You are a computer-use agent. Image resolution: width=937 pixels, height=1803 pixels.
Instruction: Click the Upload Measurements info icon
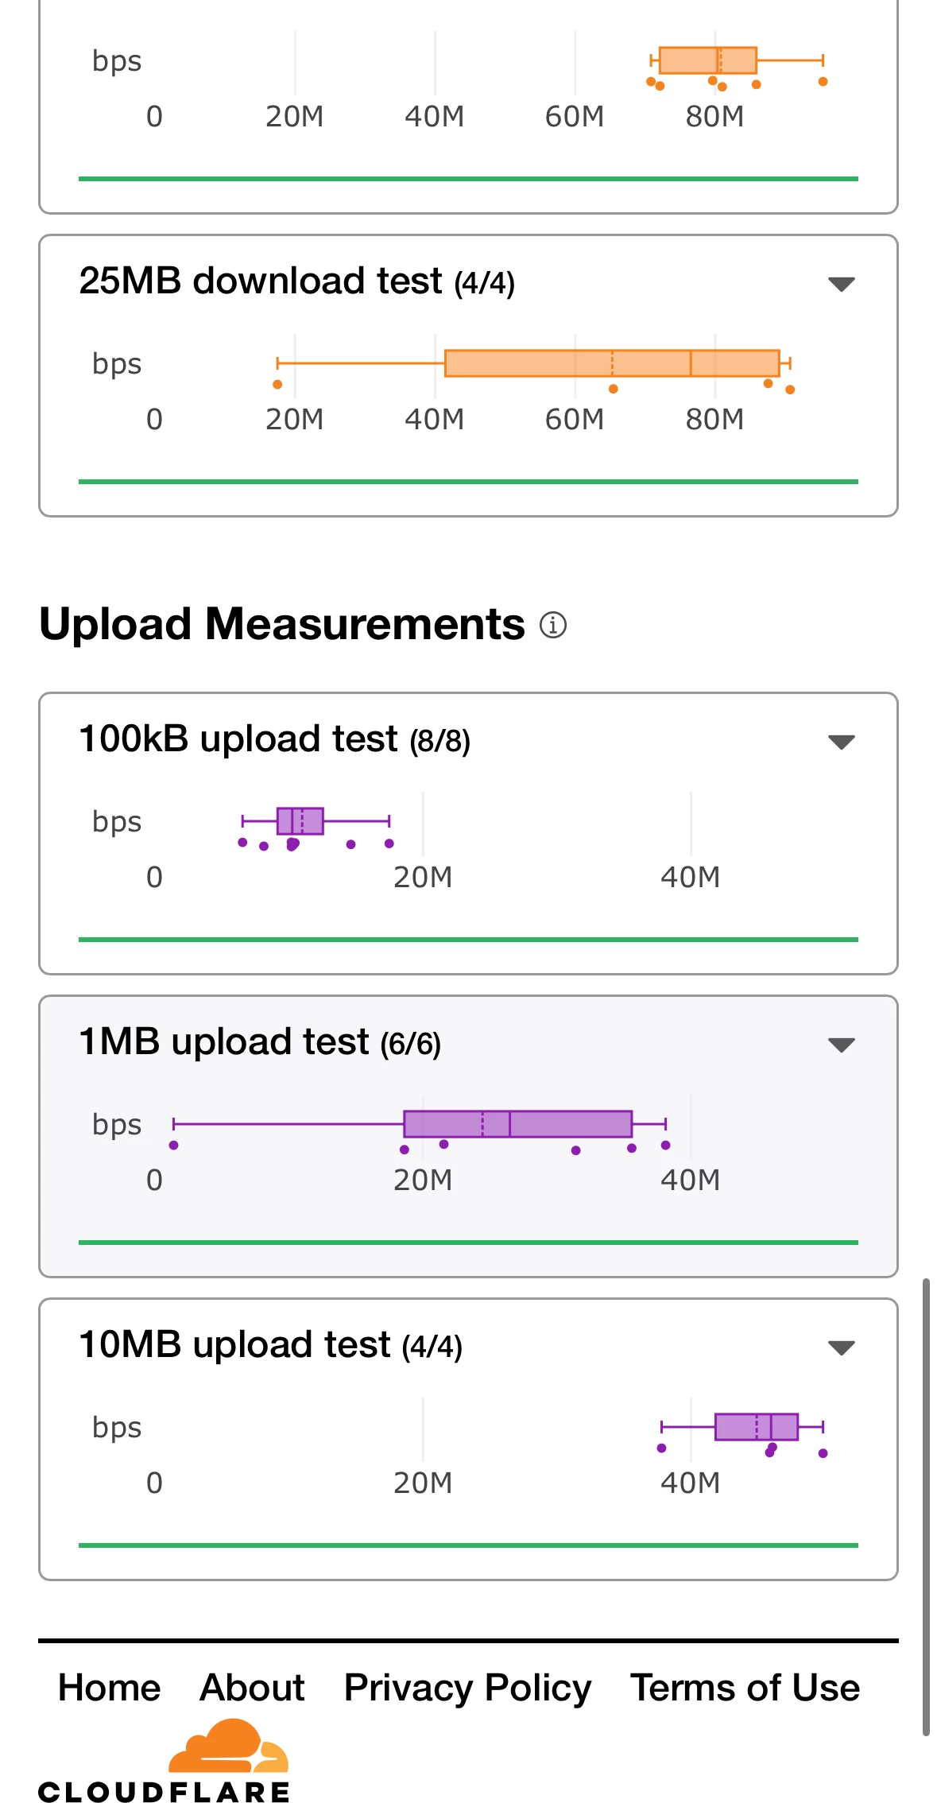click(x=553, y=625)
